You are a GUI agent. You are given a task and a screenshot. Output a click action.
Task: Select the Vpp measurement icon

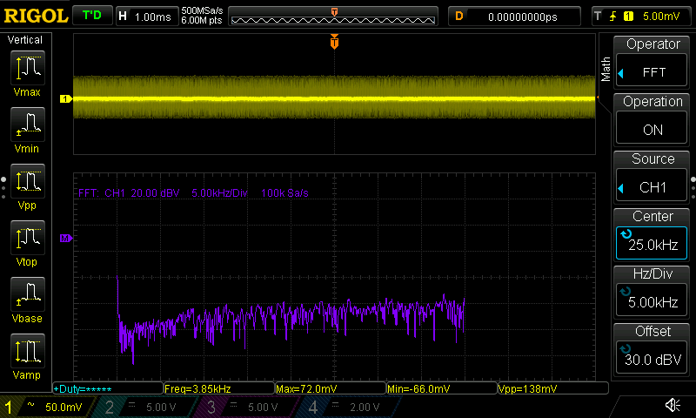pyautogui.click(x=28, y=181)
